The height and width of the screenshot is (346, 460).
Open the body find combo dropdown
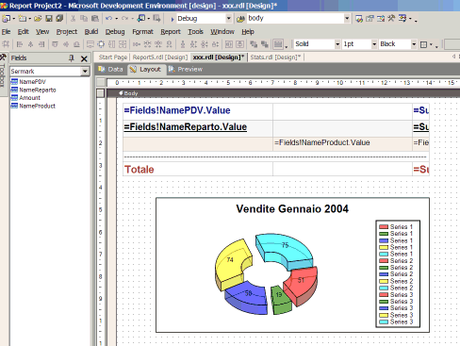(347, 19)
